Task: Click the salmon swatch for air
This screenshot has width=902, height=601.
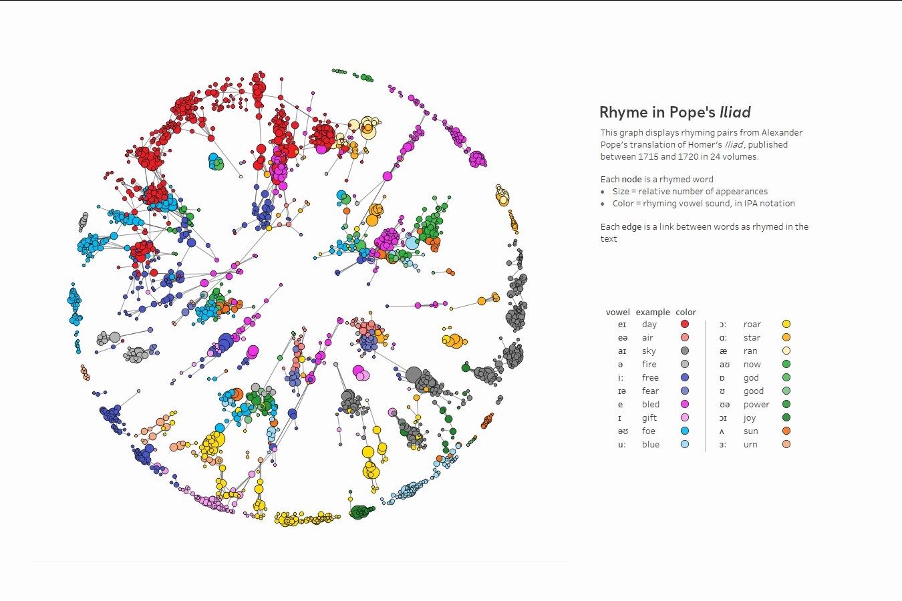Action: coord(685,337)
